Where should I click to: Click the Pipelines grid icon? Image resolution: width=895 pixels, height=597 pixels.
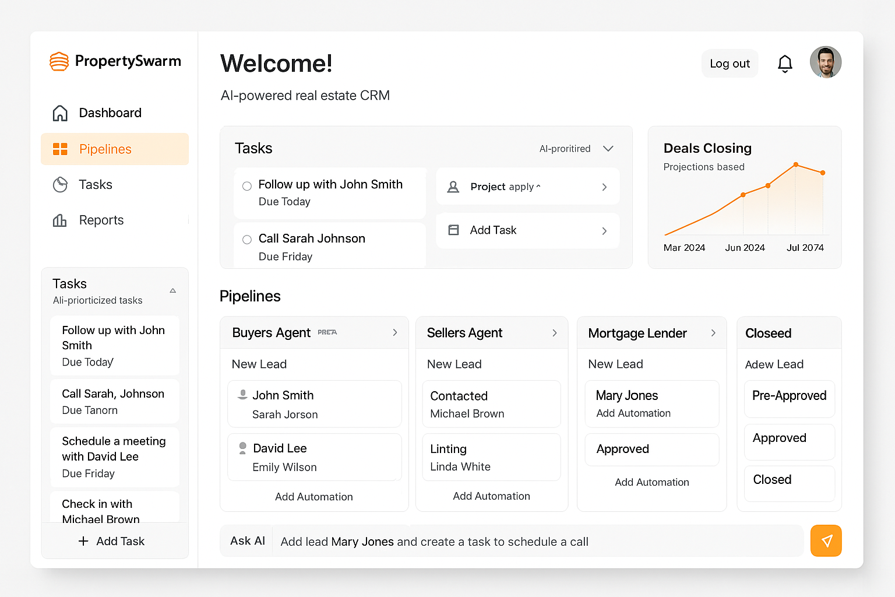coord(60,149)
